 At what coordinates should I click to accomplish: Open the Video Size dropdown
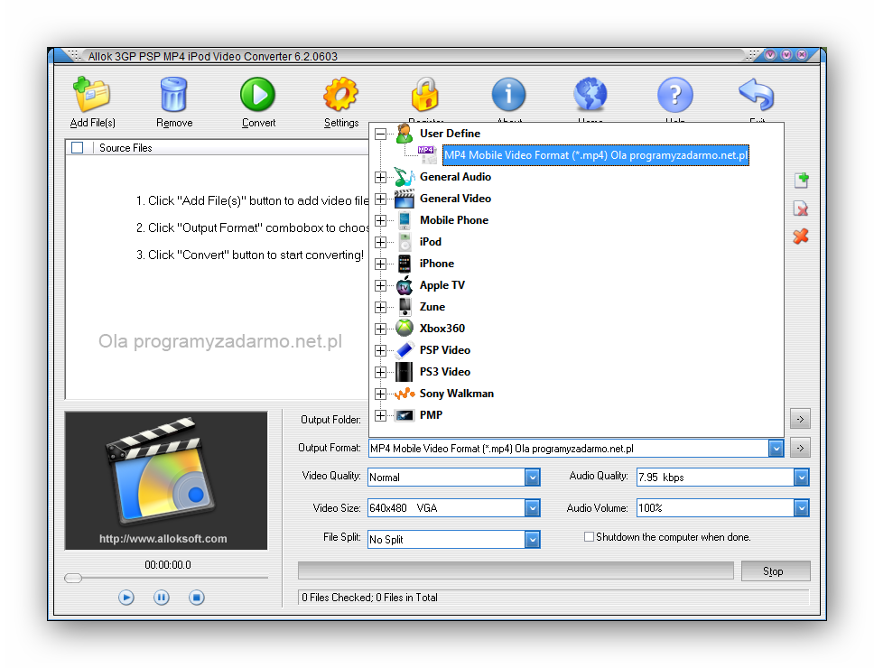[x=533, y=508]
